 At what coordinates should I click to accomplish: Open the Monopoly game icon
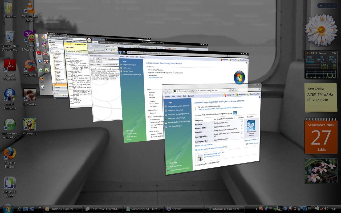pyautogui.click(x=30, y=125)
